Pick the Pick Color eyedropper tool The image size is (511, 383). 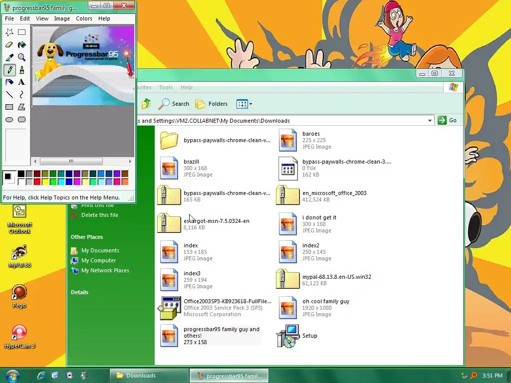click(x=9, y=57)
